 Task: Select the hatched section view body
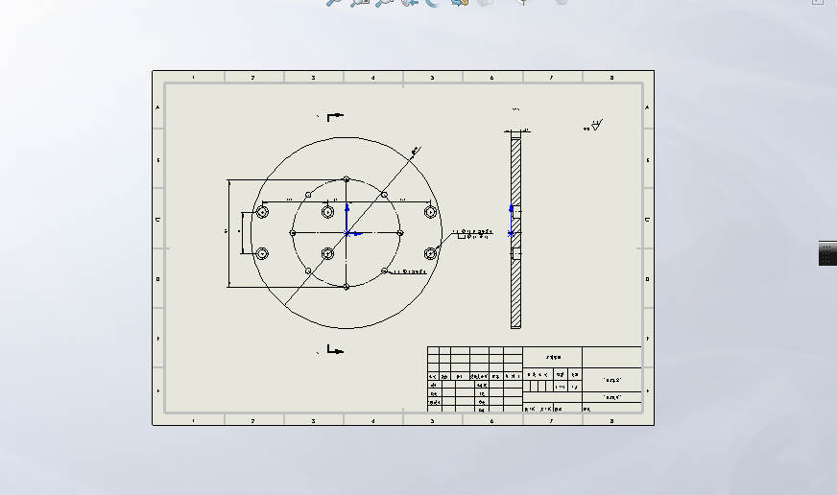coord(515,233)
